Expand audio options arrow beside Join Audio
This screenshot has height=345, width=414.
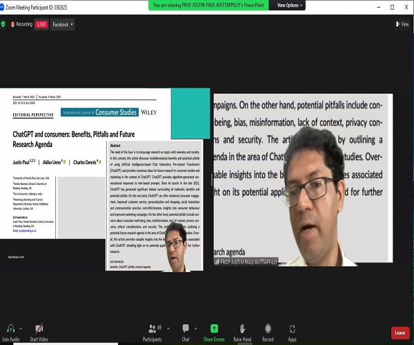[21, 329]
